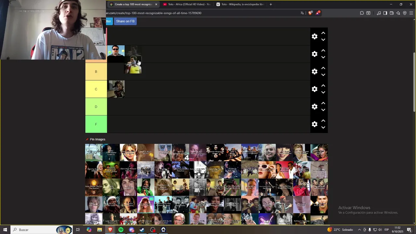Toggle the browser sidebar panel
Screen dimensions: 416x234
385,13
